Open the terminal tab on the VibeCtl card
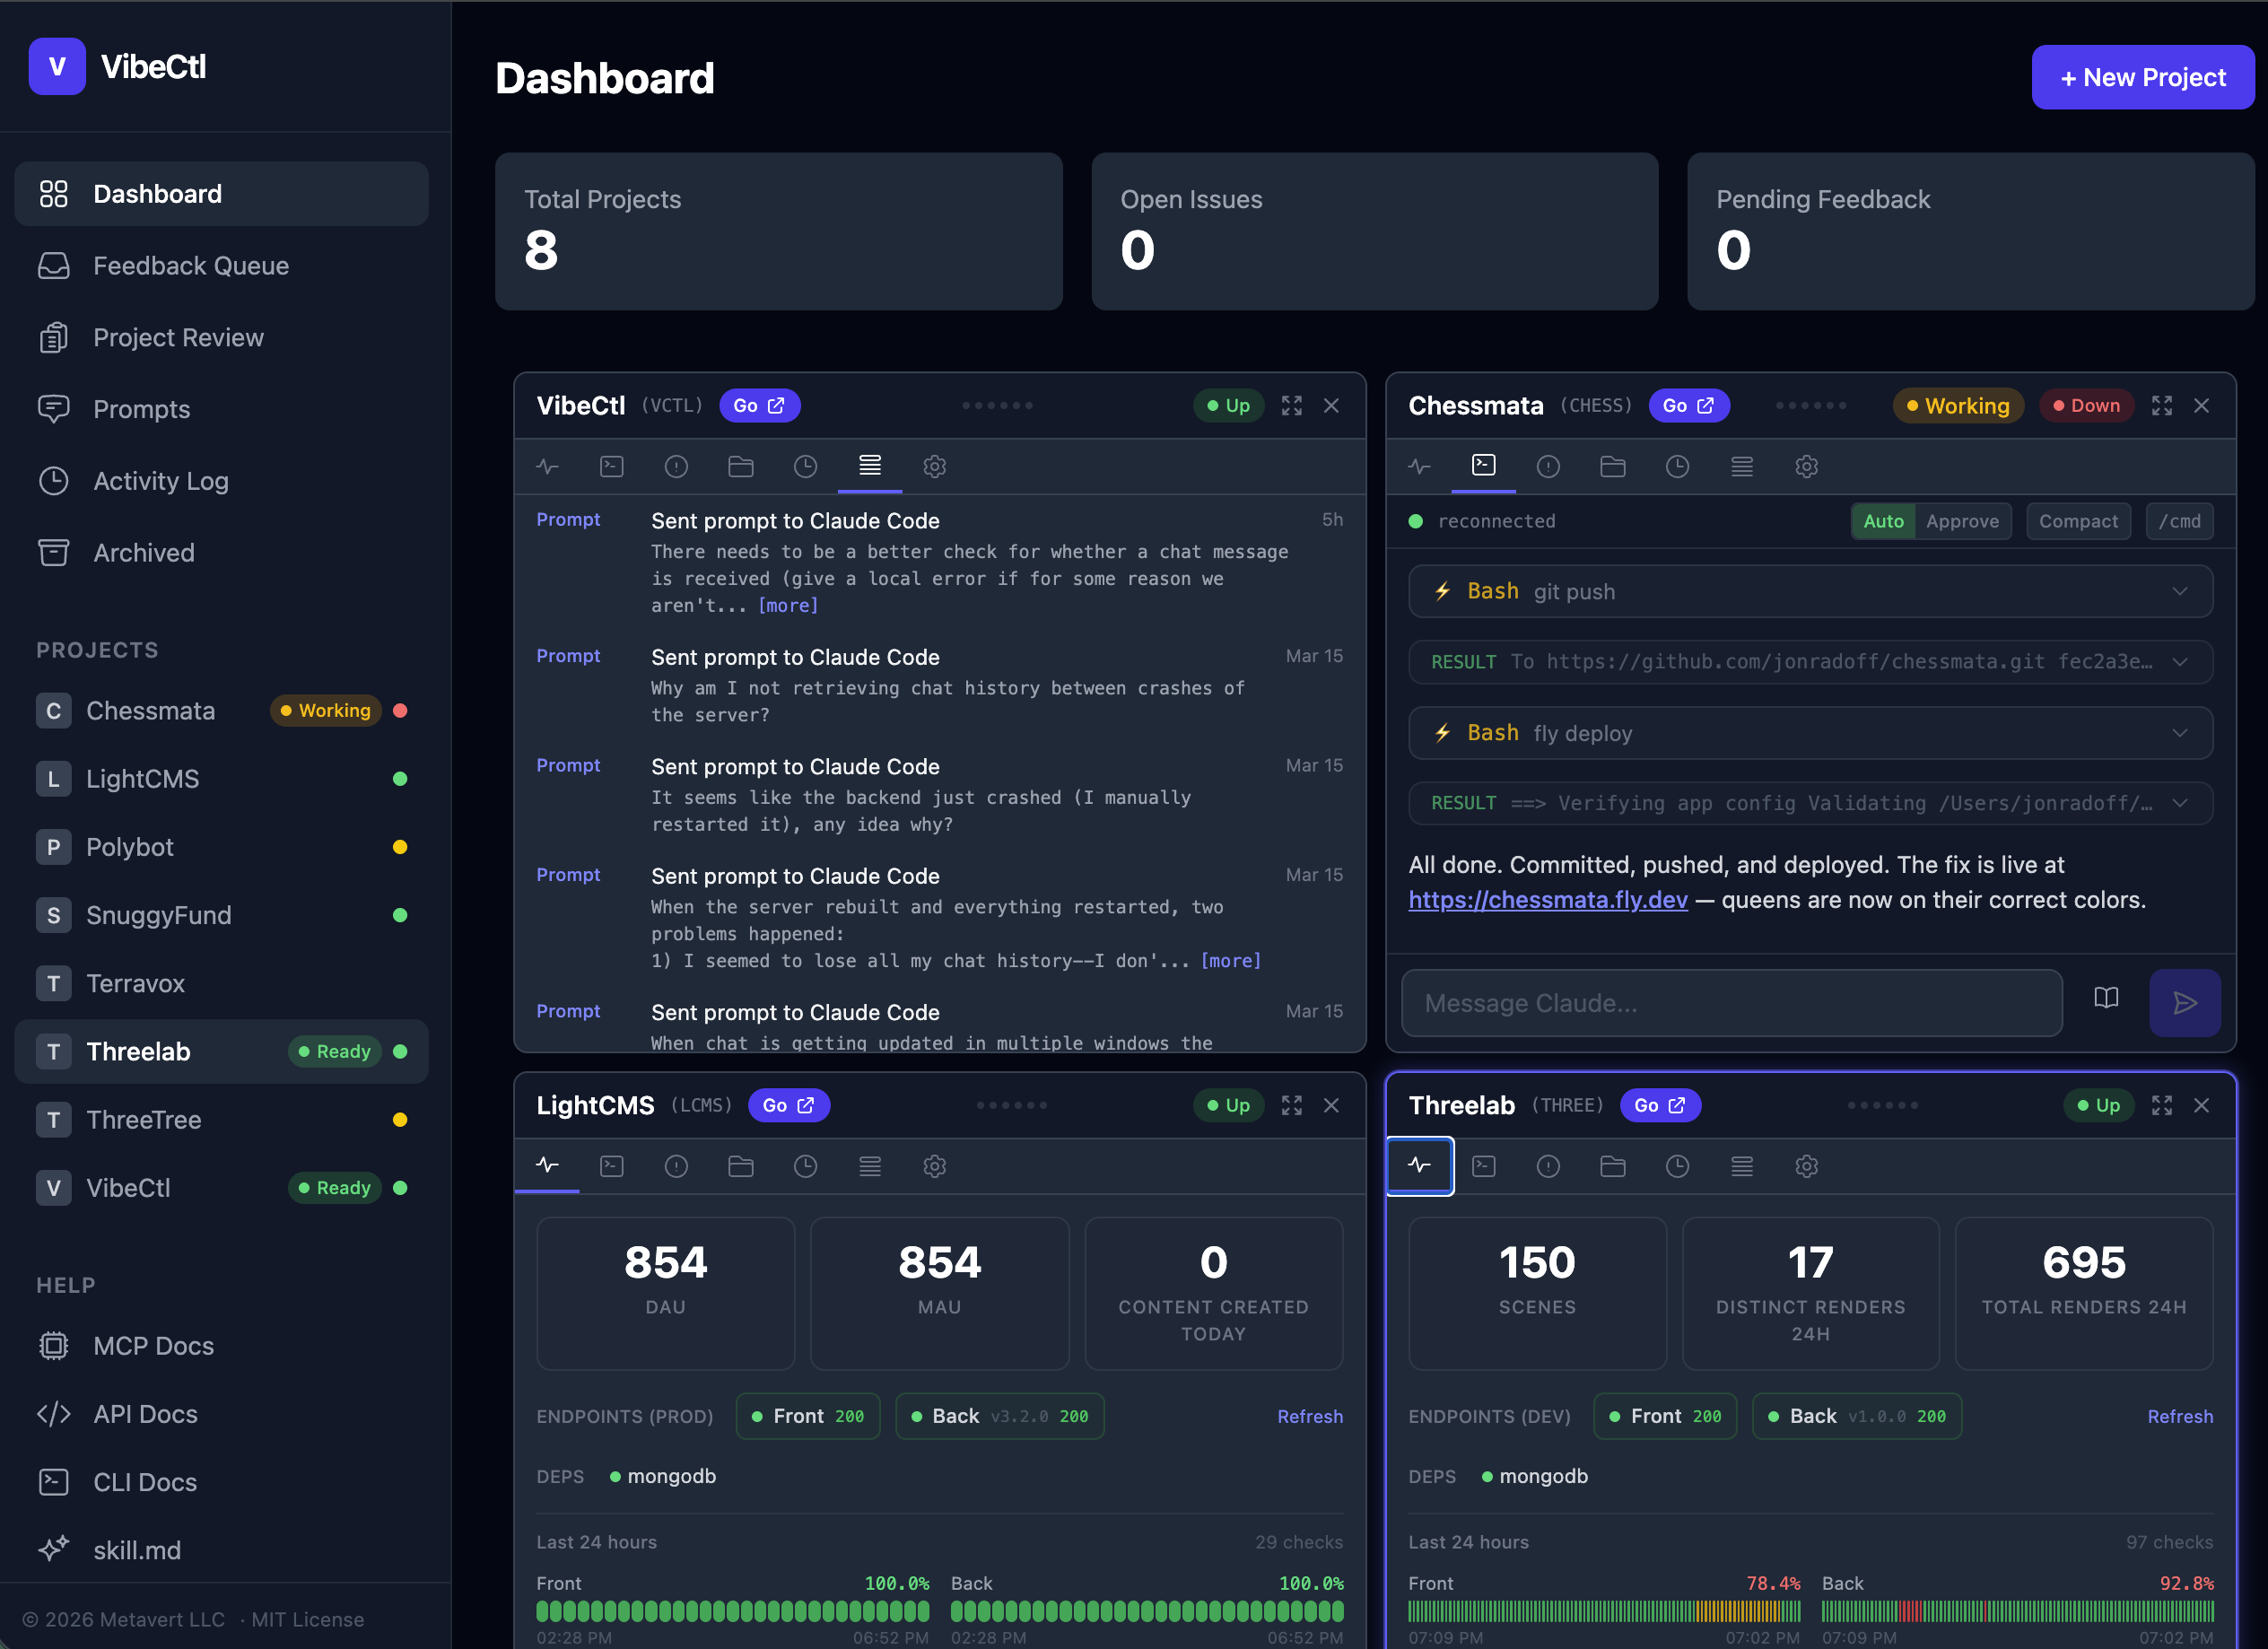This screenshot has height=1649, width=2268. click(x=611, y=466)
